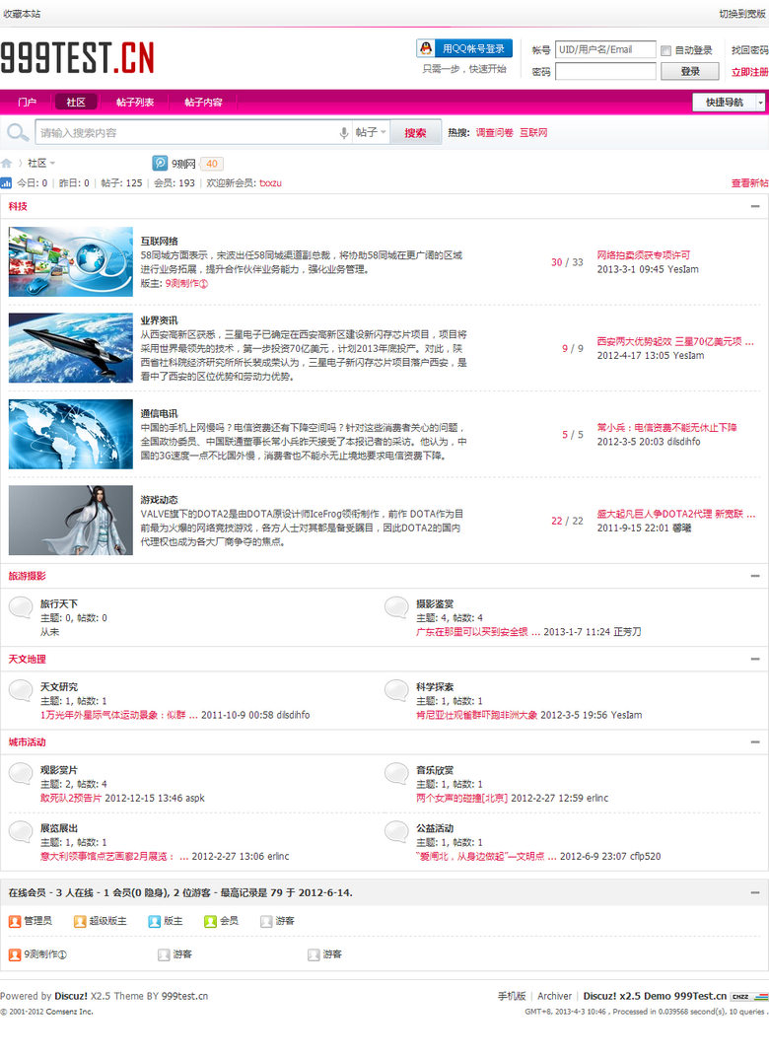Viewport: 769px width, 1057px height.
Task: Click the 9测网 badge count 40
Action: coord(212,163)
